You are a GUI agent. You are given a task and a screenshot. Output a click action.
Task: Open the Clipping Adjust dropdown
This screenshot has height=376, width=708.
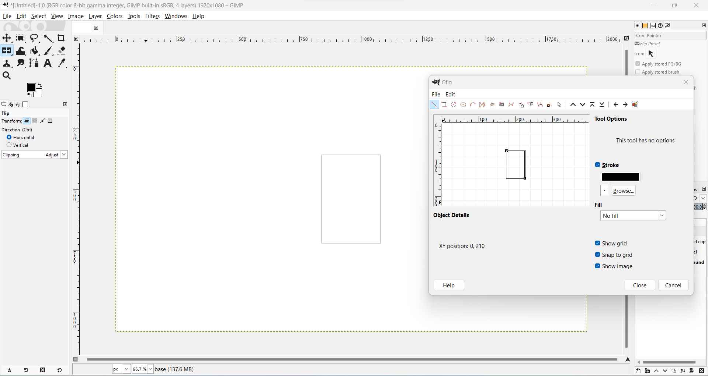(35, 155)
